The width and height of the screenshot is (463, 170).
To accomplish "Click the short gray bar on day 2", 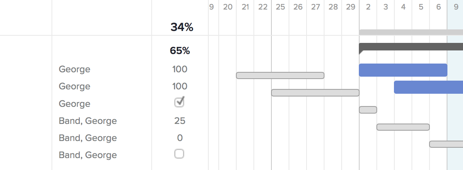I will (368, 110).
